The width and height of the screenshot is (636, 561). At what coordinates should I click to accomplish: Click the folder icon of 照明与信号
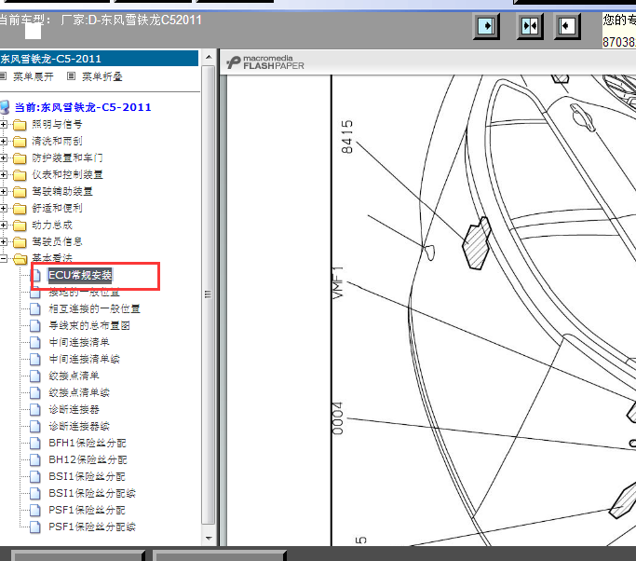(20, 124)
